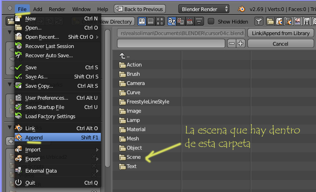Click the Cancel button
This screenshot has height=192, width=316.
(281, 43)
